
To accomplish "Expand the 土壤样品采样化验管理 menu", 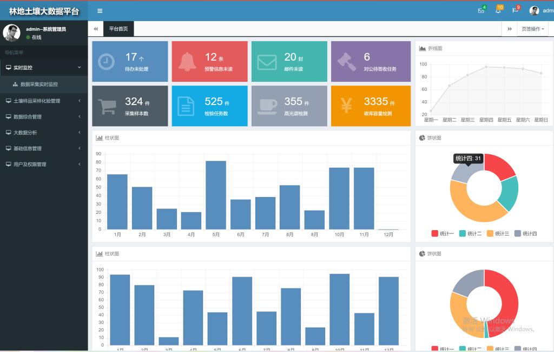I will (x=43, y=101).
